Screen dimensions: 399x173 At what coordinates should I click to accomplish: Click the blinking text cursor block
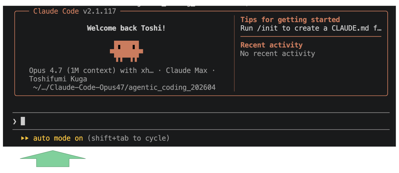[x=23, y=121]
